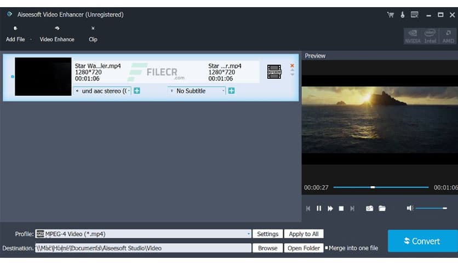Image resolution: width=458 pixels, height=265 pixels.
Task: Pause the preview playback
Action: tap(319, 209)
